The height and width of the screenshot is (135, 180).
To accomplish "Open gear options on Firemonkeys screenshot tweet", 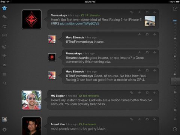I will click(x=147, y=12).
